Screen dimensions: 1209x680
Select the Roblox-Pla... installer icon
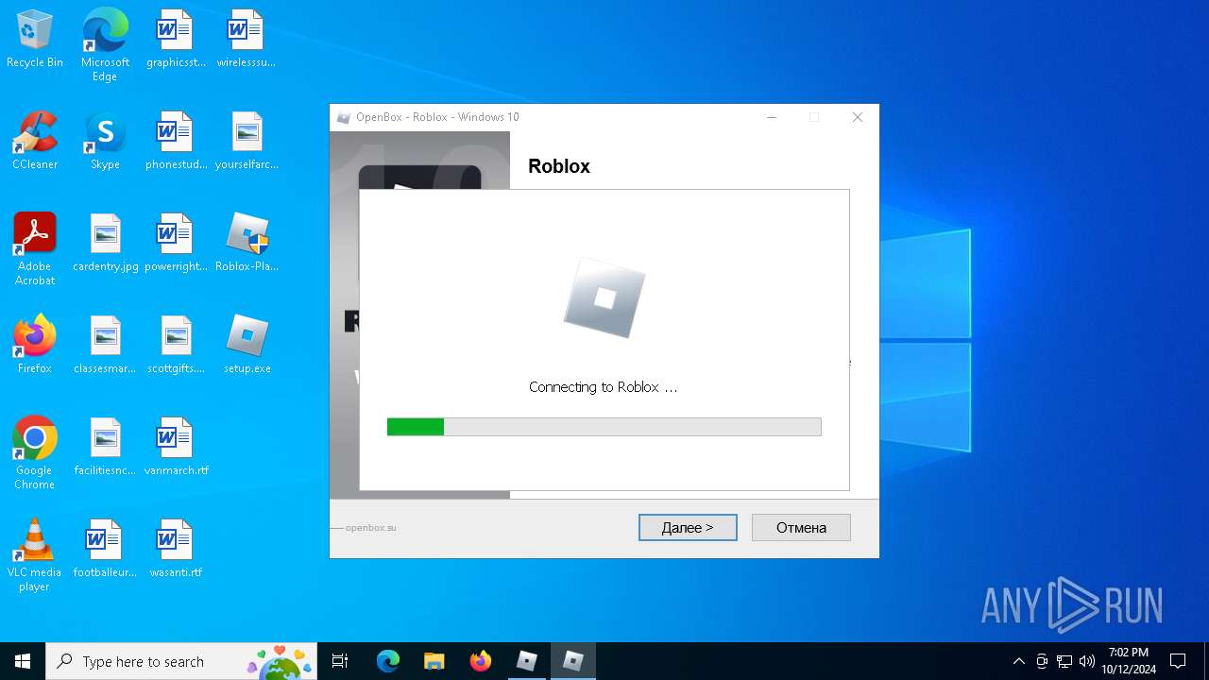pos(247,243)
